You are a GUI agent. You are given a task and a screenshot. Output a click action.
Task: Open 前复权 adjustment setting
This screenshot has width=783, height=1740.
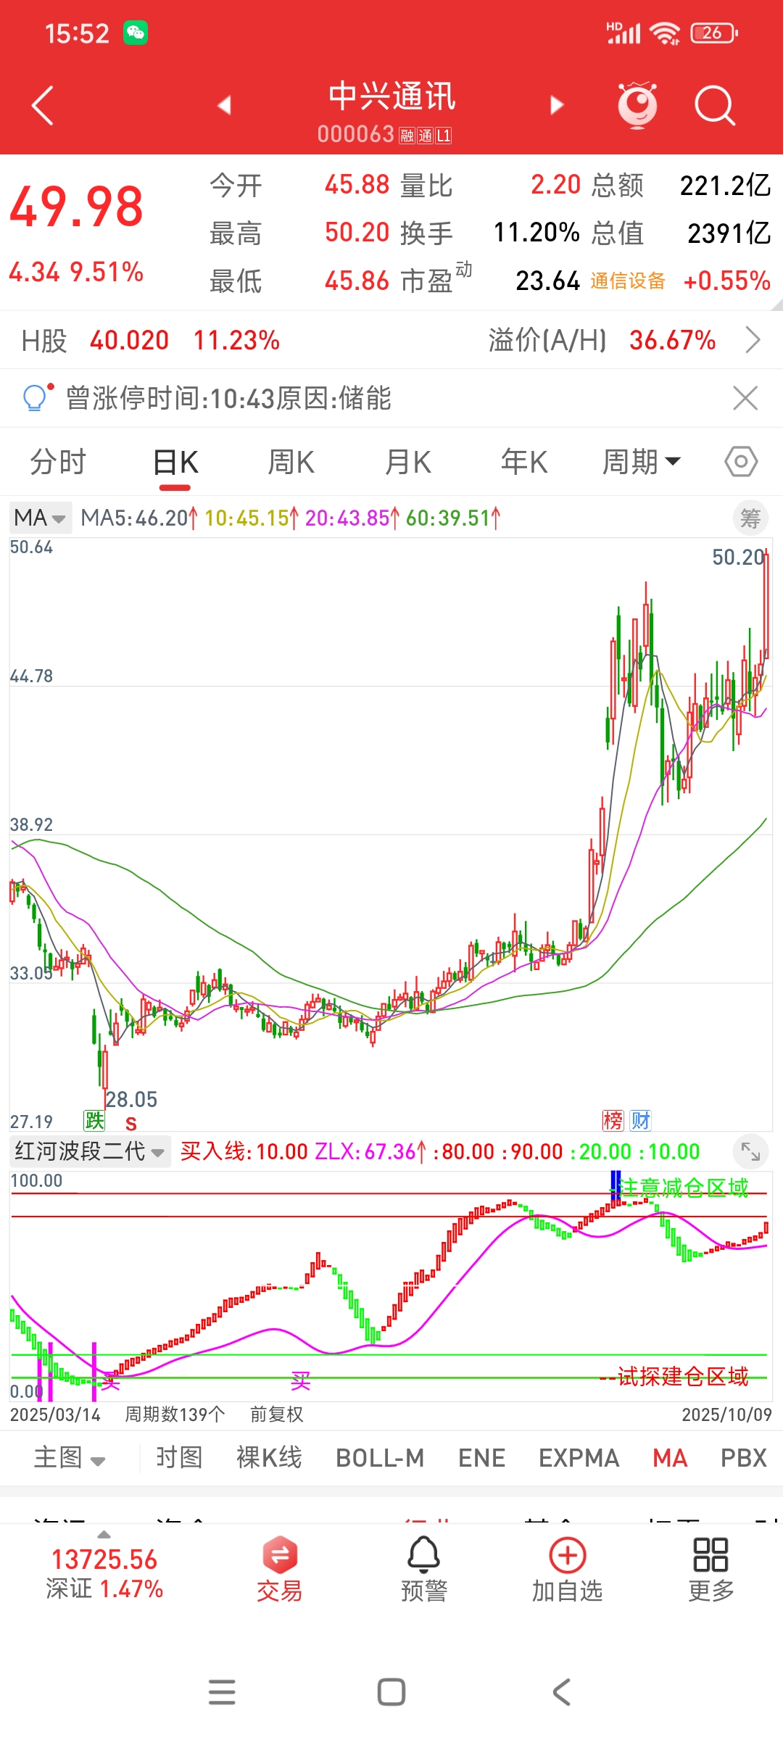[x=277, y=1414]
